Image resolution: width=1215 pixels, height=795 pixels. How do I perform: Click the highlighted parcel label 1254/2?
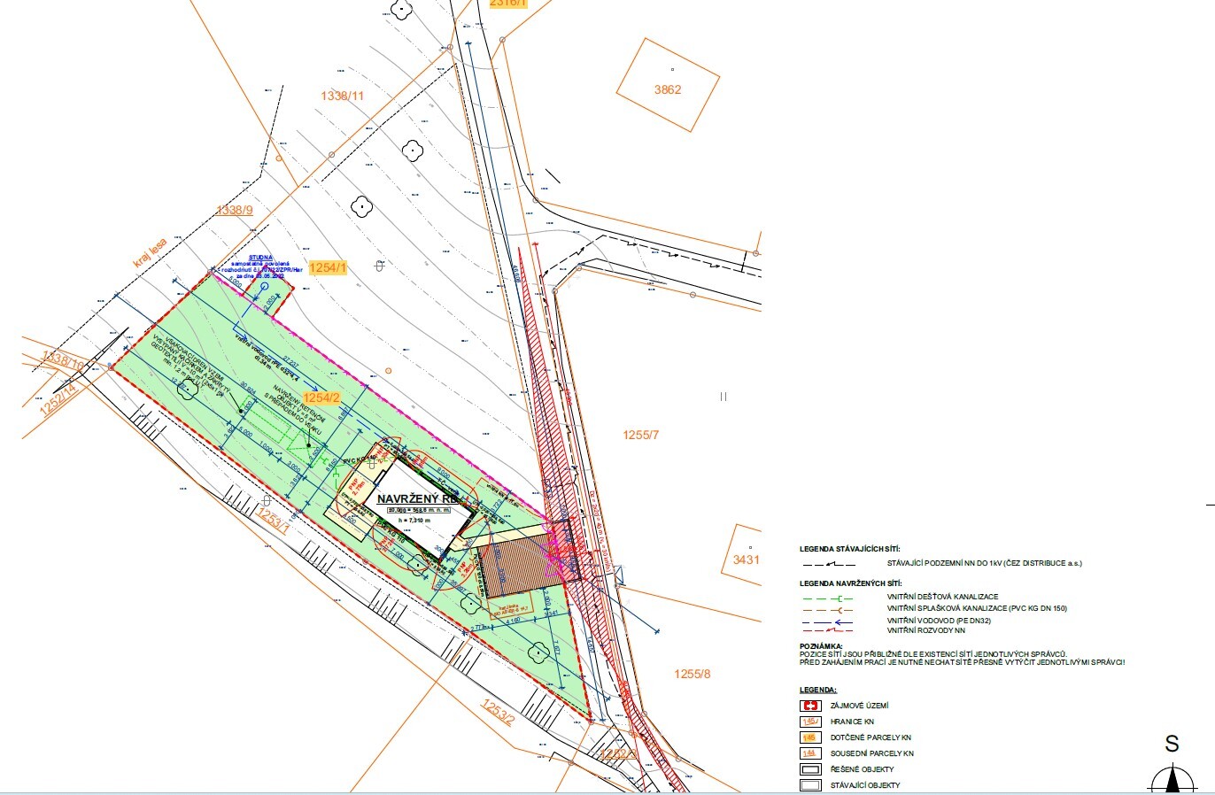tap(321, 397)
